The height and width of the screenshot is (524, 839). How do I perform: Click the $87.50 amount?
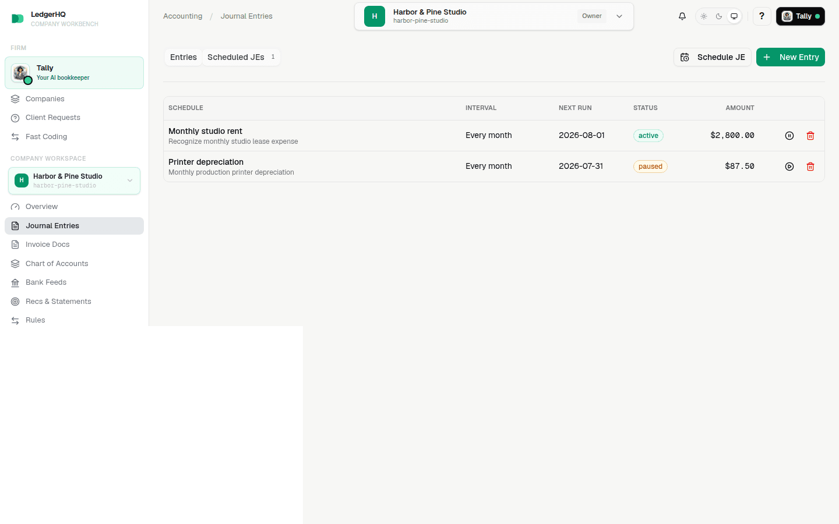[x=739, y=166]
